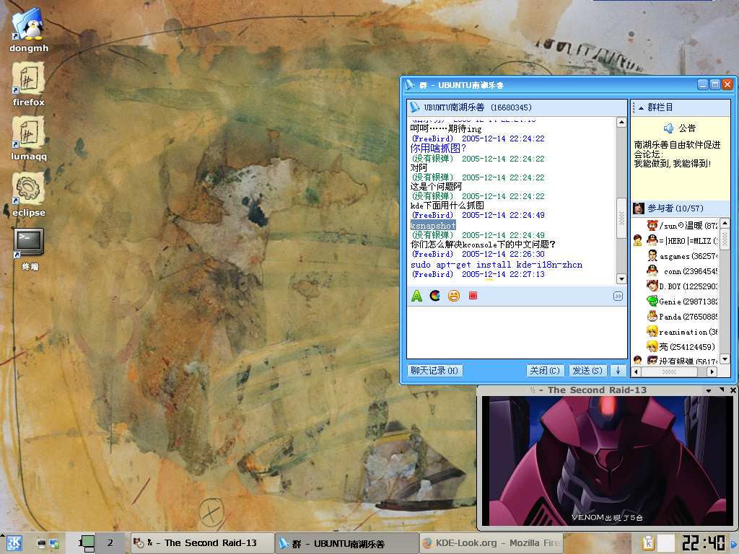Select member 亮 (254124459) in list
The width and height of the screenshot is (739, 554).
[681, 347]
